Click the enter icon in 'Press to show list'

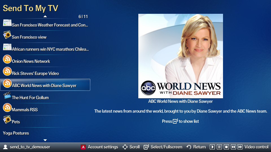175,121
